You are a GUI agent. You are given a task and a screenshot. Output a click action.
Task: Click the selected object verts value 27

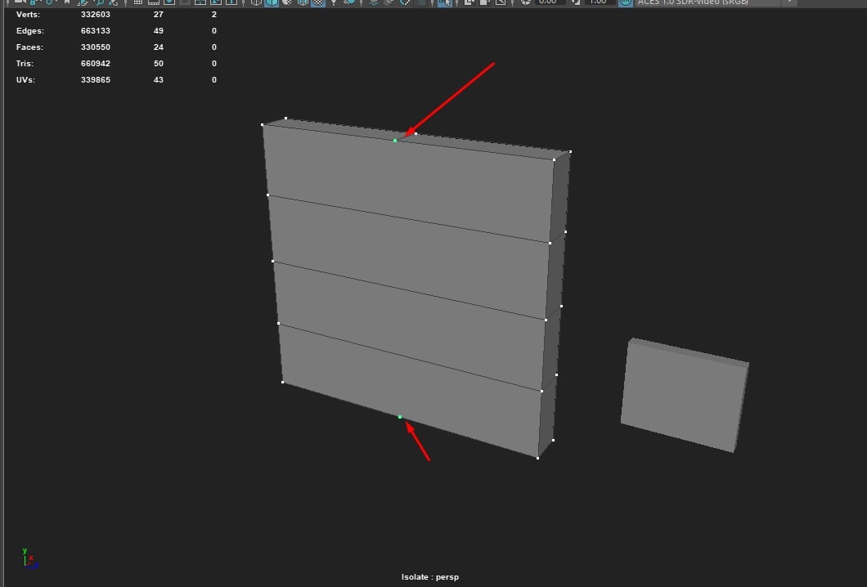click(158, 15)
